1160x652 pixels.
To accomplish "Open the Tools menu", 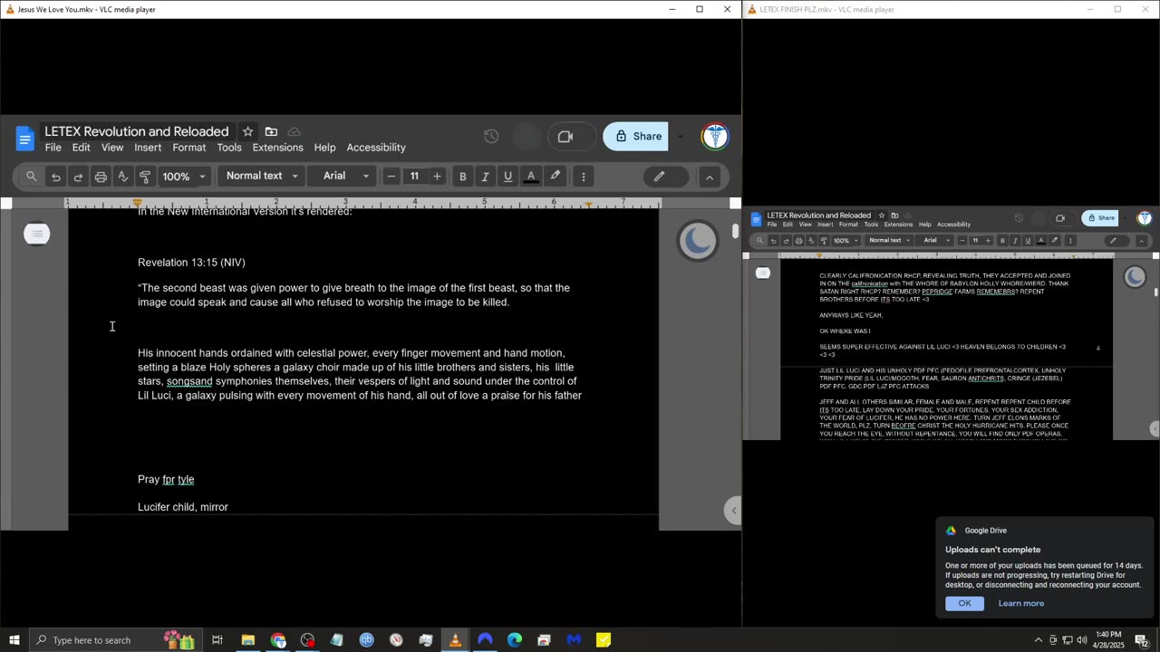I will point(229,148).
